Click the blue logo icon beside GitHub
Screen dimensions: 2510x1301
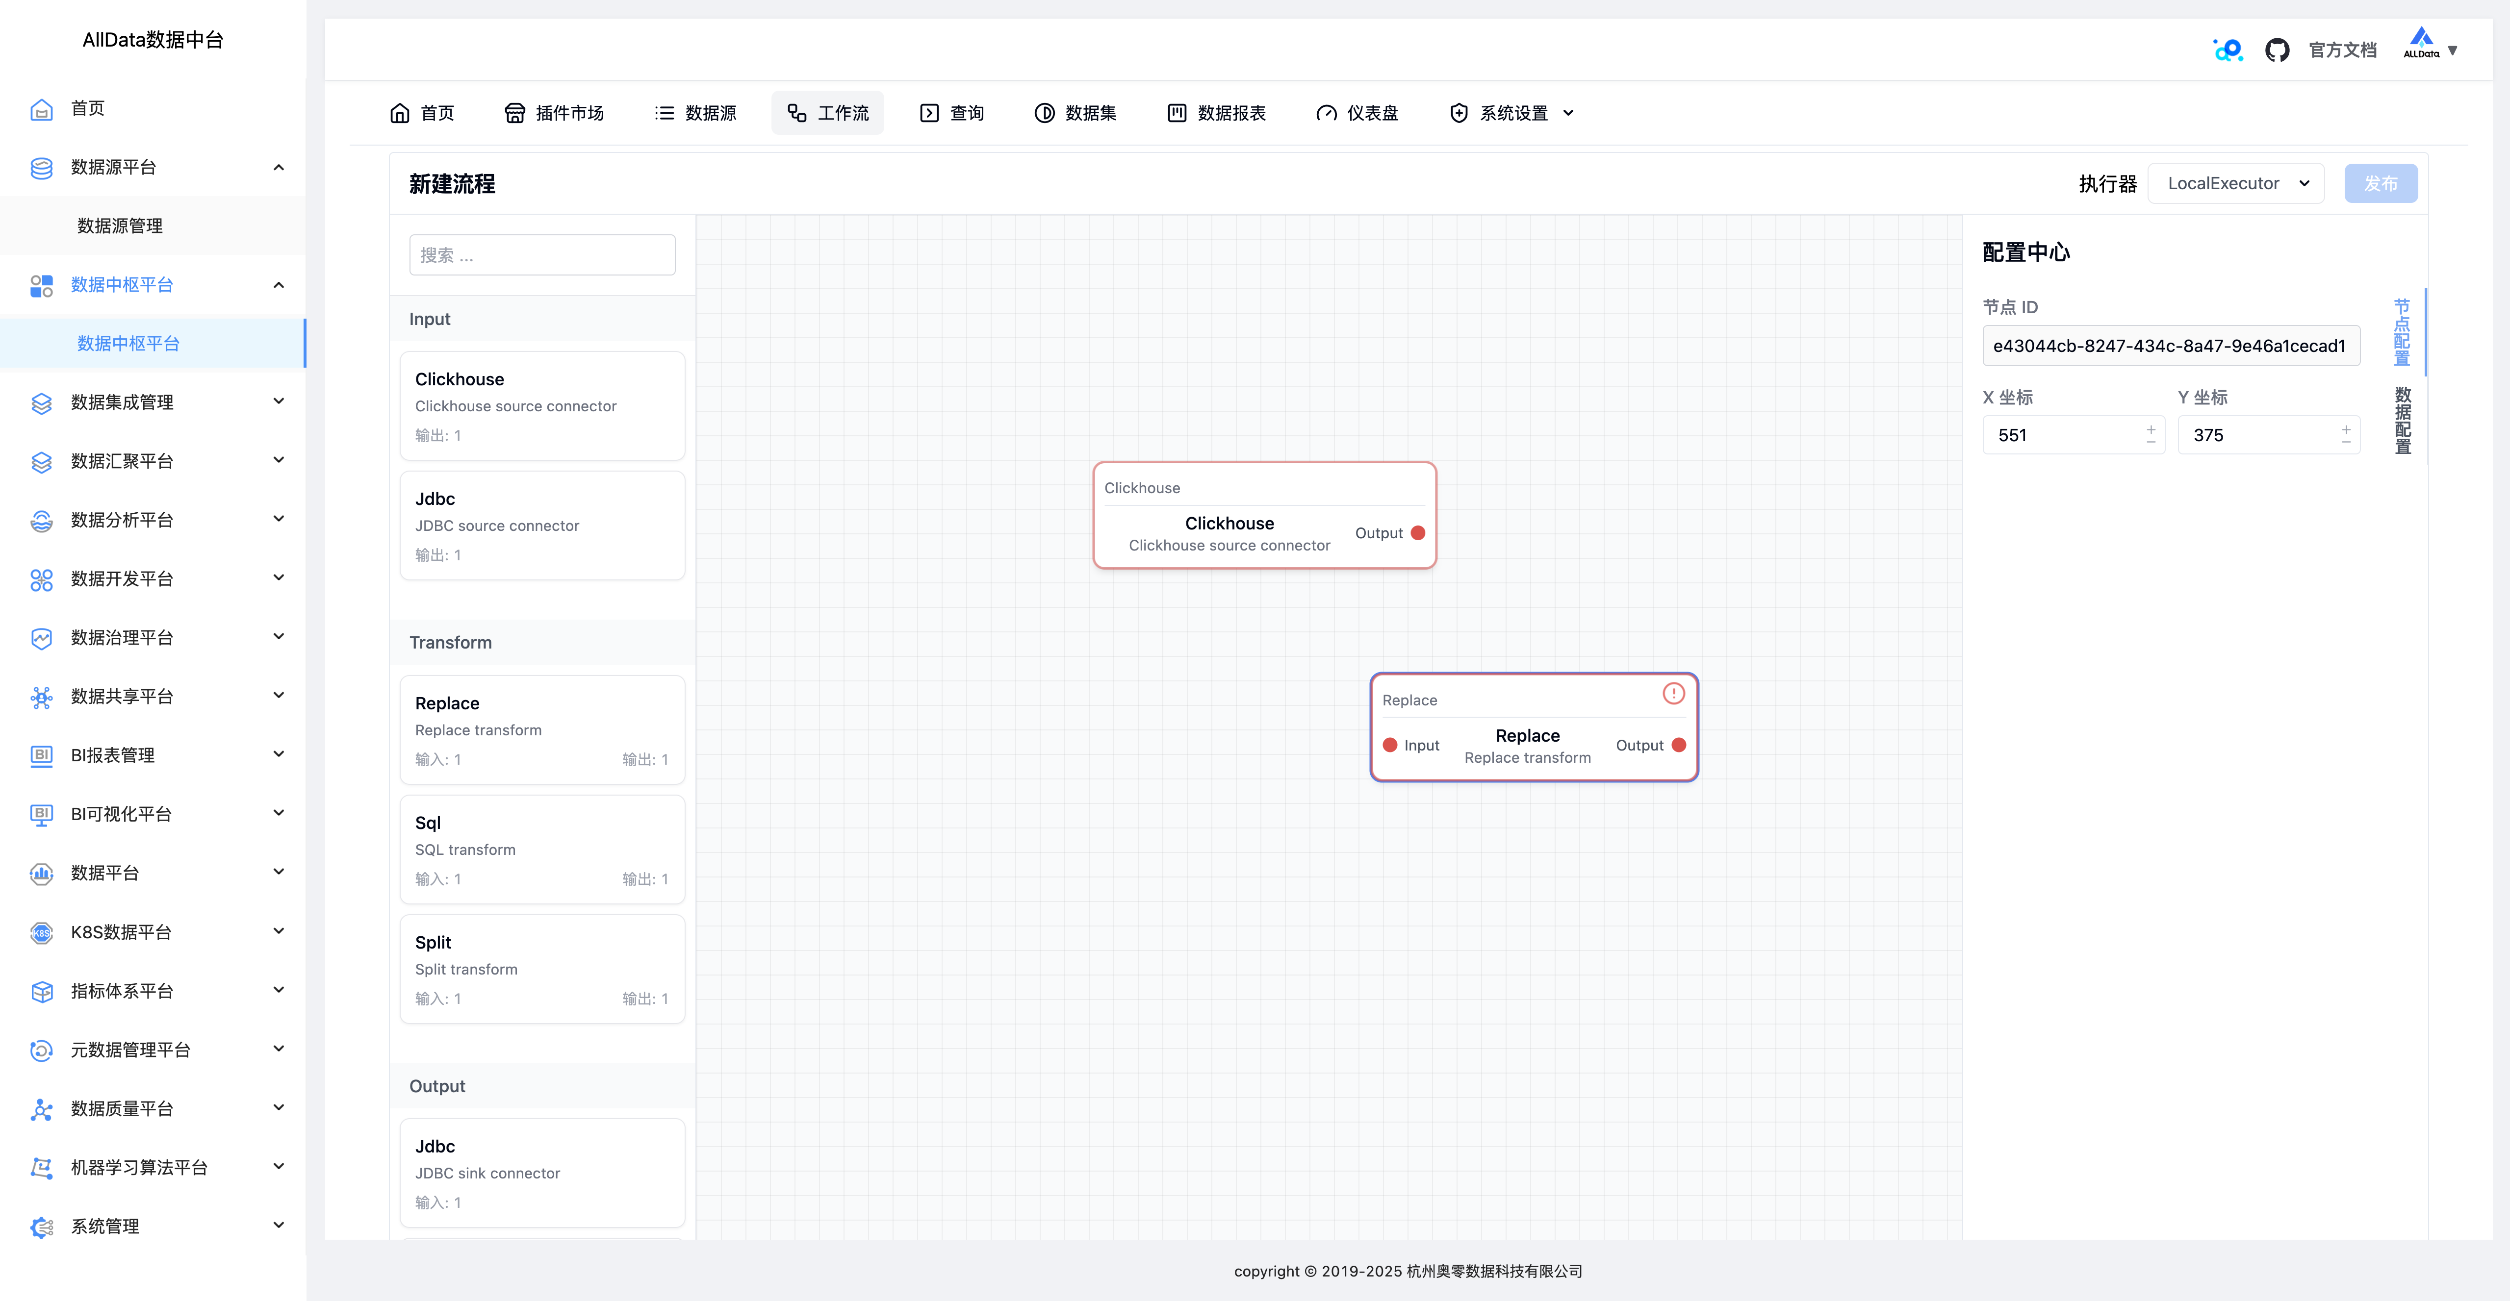[x=2228, y=50]
